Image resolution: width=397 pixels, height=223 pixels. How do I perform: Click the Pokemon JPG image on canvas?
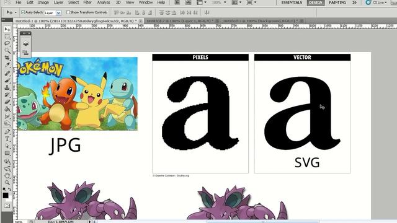[78, 94]
